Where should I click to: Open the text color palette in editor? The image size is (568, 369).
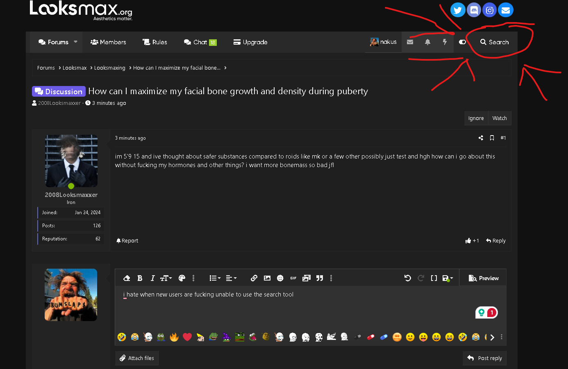(x=182, y=278)
